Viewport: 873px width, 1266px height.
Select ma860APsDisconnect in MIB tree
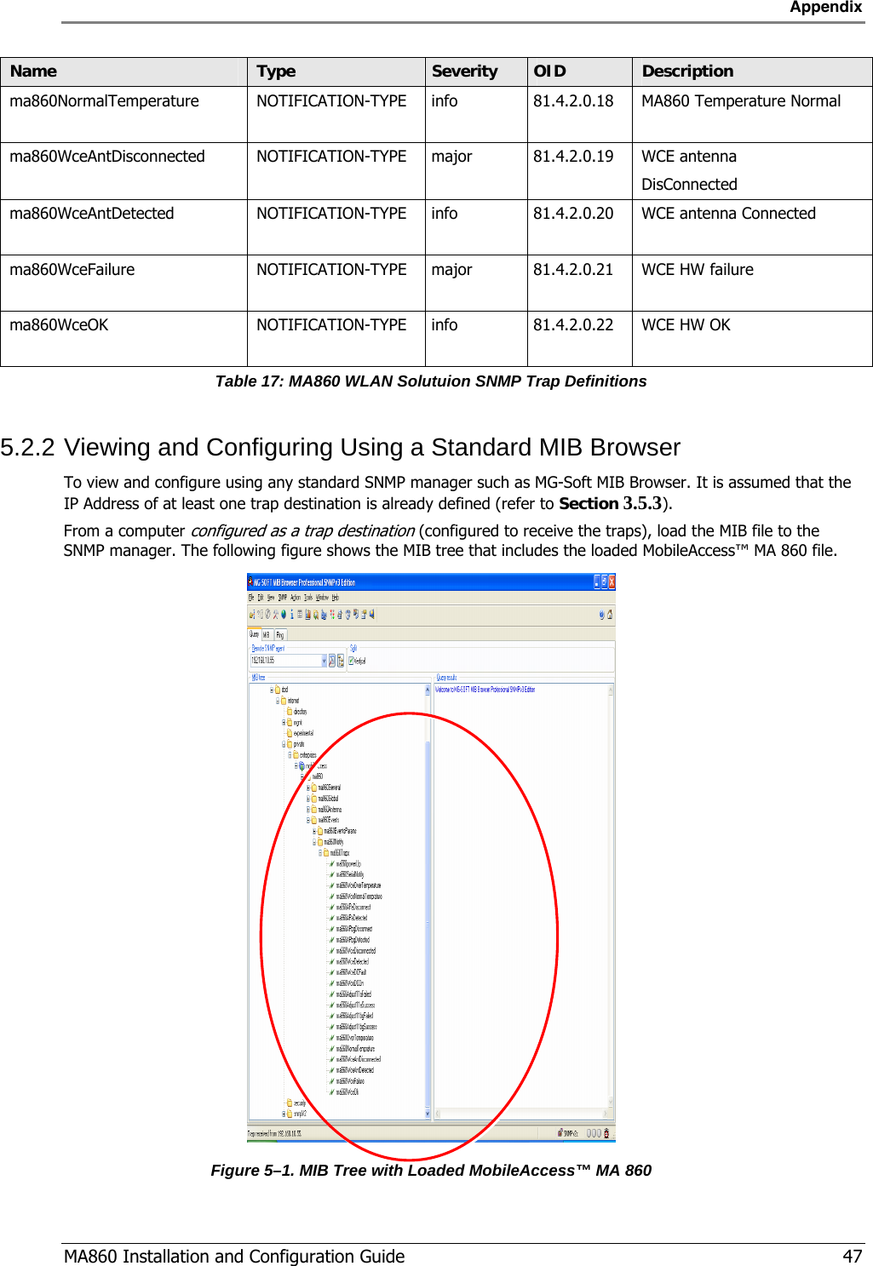[x=353, y=908]
